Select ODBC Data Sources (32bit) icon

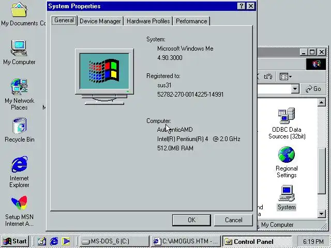(287, 123)
